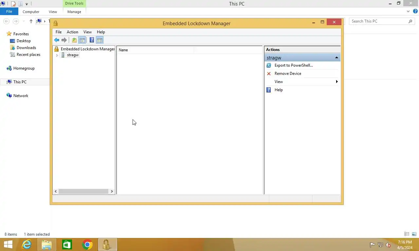Launch Internet Explorer from taskbar
The height and width of the screenshot is (251, 419).
(27, 244)
